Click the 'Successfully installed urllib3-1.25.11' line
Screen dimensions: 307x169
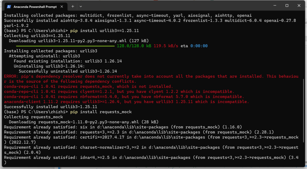coord(50,107)
